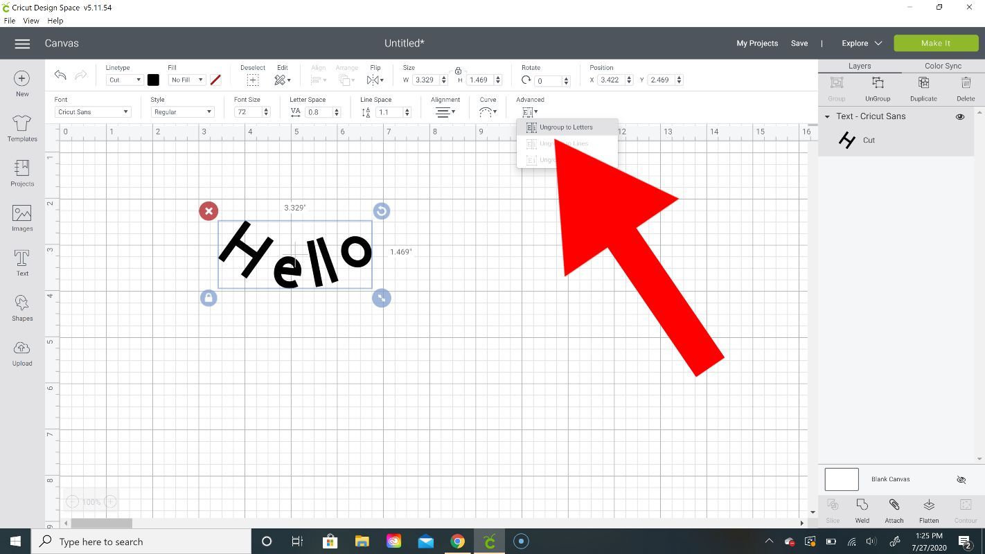Click the taskbar search box
This screenshot has width=985, height=554.
coord(142,542)
